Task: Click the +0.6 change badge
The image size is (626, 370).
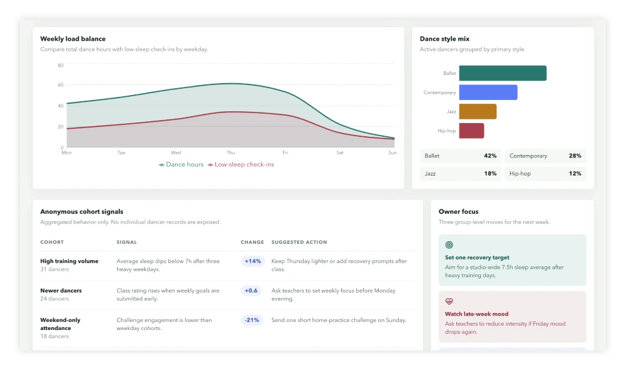Action: click(x=251, y=291)
